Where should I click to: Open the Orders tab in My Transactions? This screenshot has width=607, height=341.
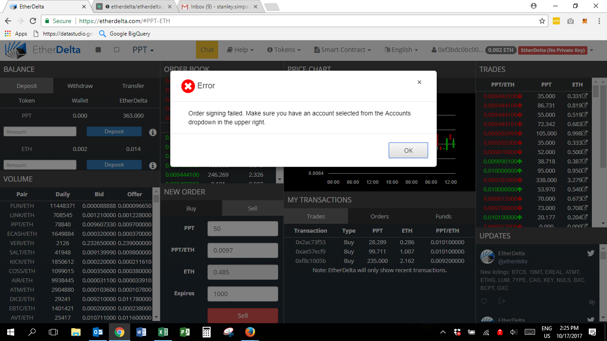(x=379, y=216)
